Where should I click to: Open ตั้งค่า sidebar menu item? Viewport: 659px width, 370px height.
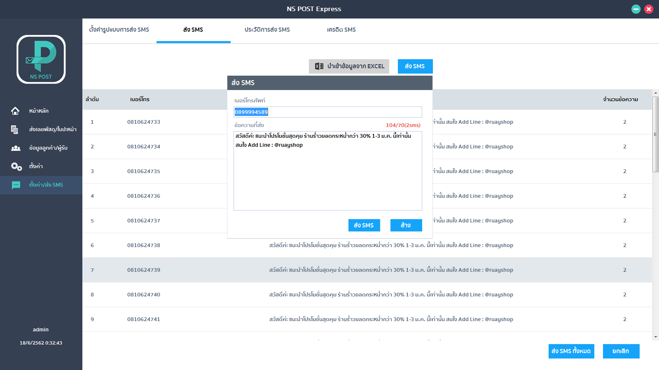click(36, 166)
